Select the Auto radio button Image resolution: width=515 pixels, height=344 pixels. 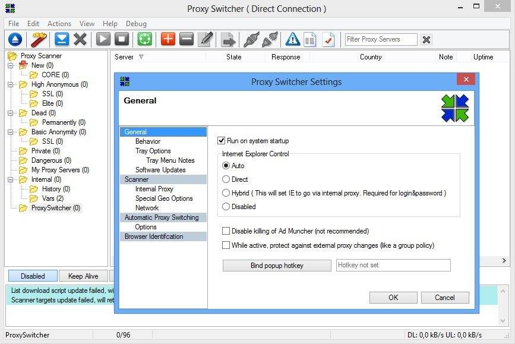226,166
